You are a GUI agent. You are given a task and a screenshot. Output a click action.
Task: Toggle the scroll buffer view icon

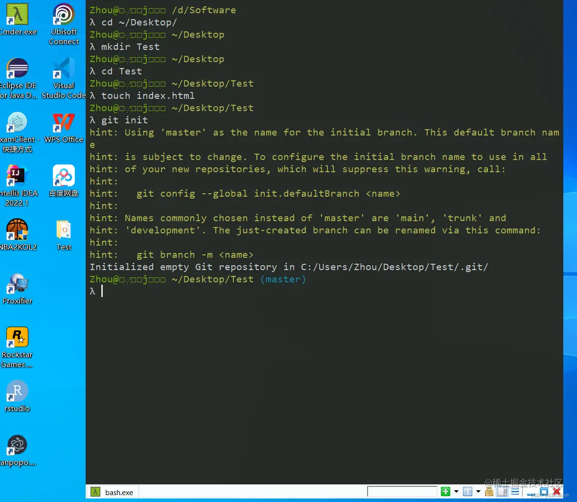[x=502, y=492]
